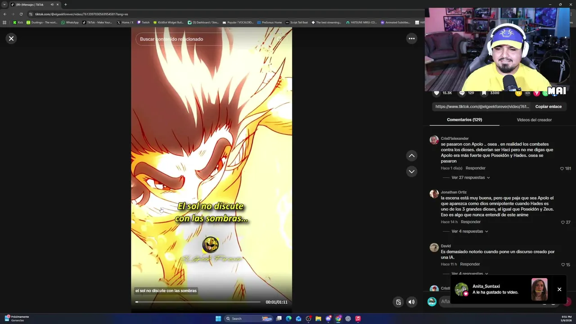Open the Twitch bookmark
The image size is (576, 324).
(x=144, y=22)
